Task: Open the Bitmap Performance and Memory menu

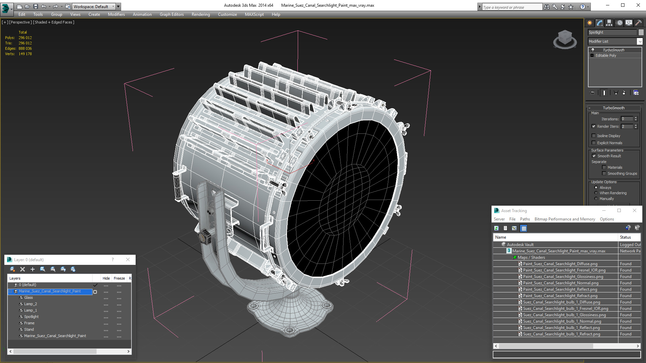Action: click(565, 219)
